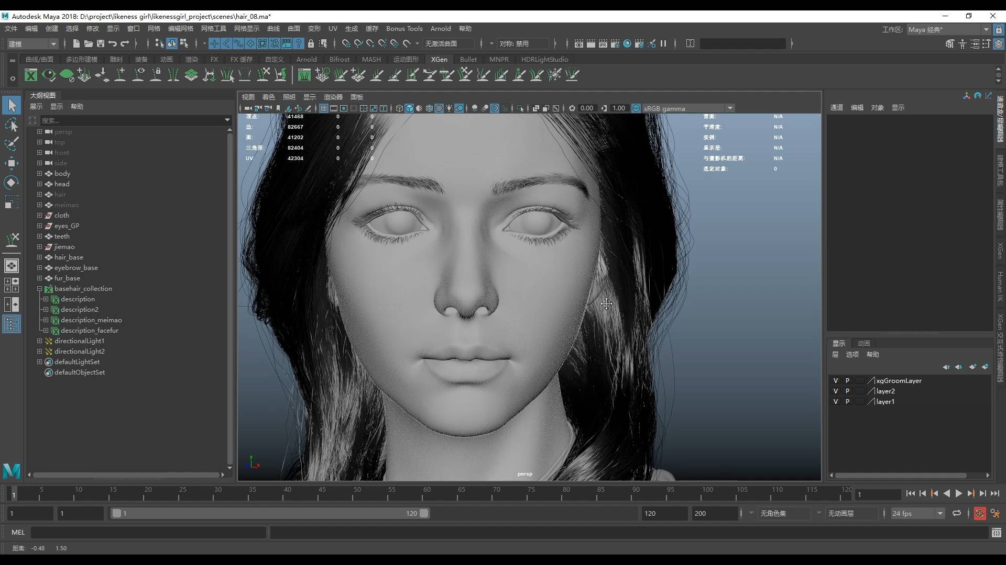Toggle visibility V of layer1

[x=836, y=401]
